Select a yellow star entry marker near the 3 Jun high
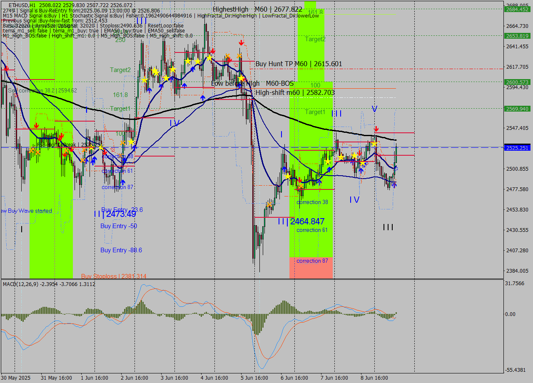 pos(189,61)
